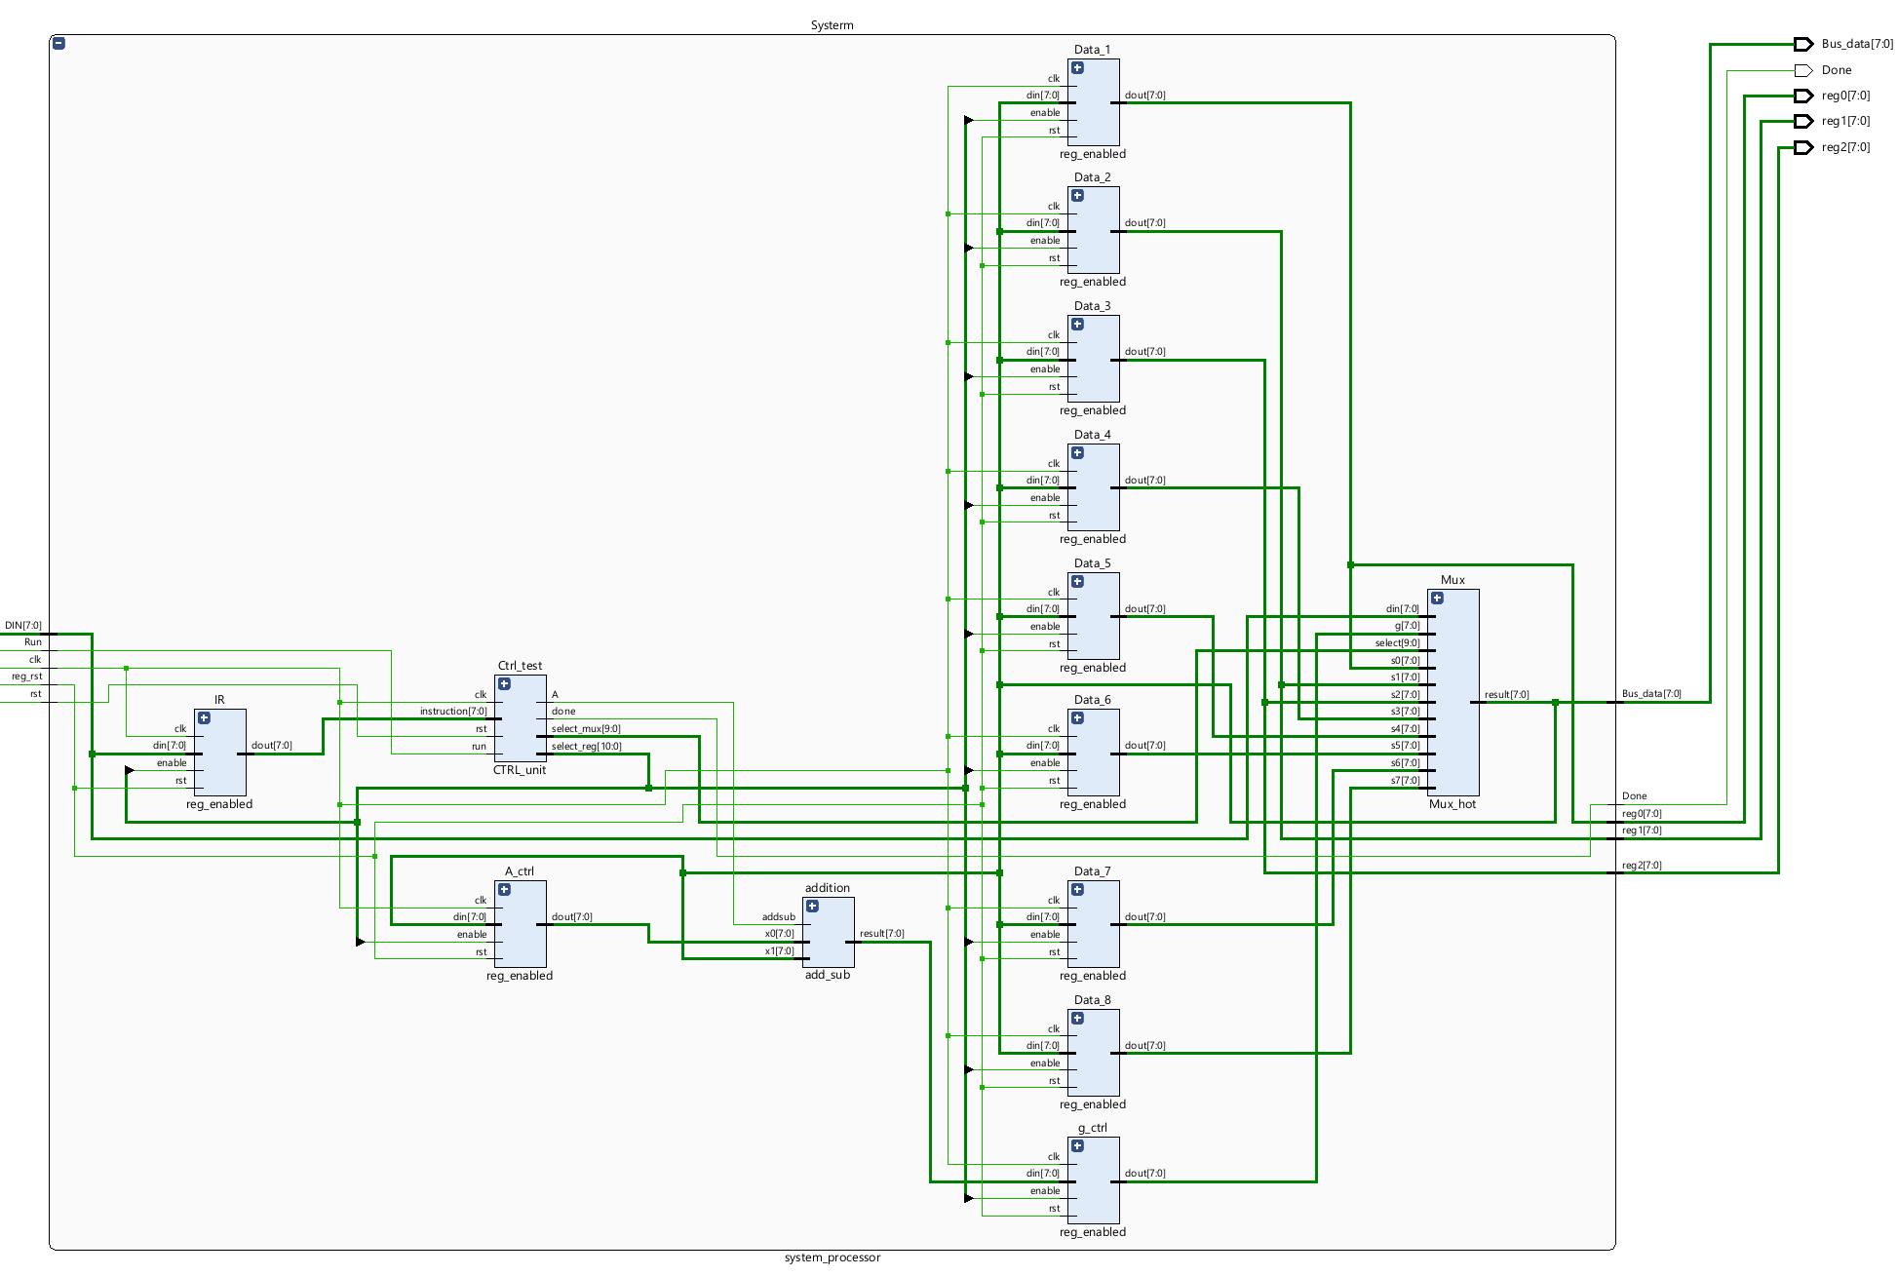Select the Data_1 instance label
This screenshot has height=1276, width=1898.
[1092, 50]
